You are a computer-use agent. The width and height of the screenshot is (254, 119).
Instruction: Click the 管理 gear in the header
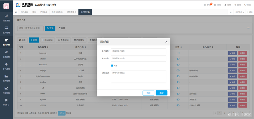pyautogui.click(x=237, y=5)
